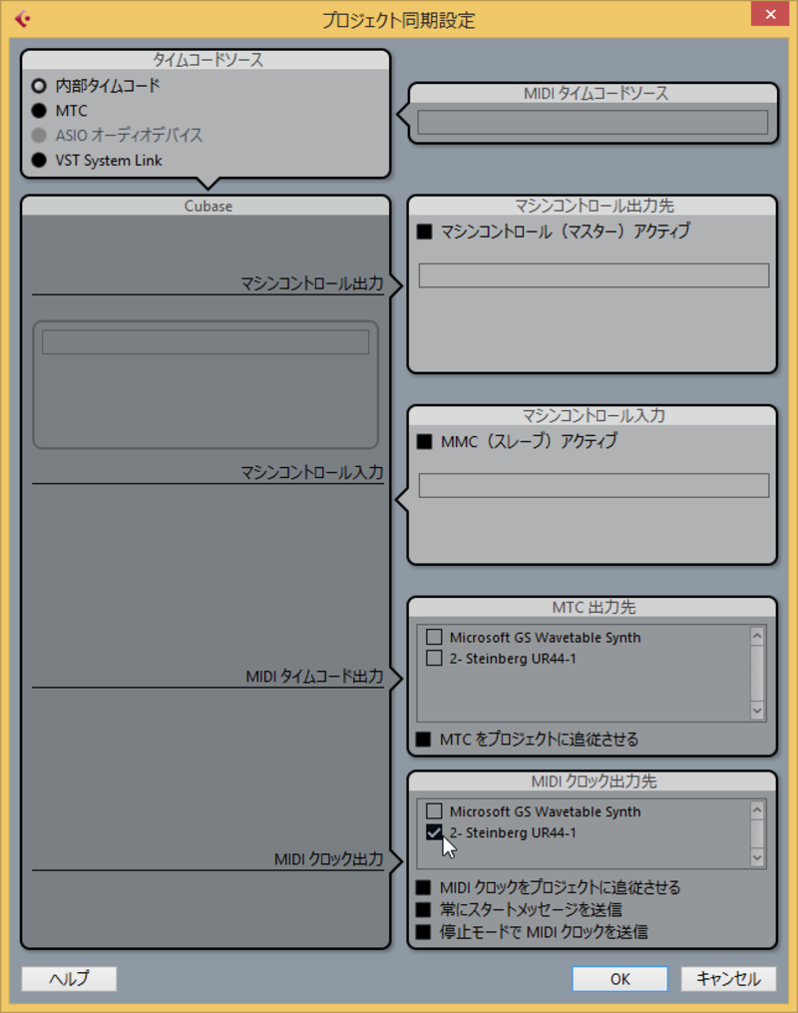The image size is (798, 1013).
Task: Open the マシンコントロール出力先 device dropdown
Action: (x=594, y=275)
